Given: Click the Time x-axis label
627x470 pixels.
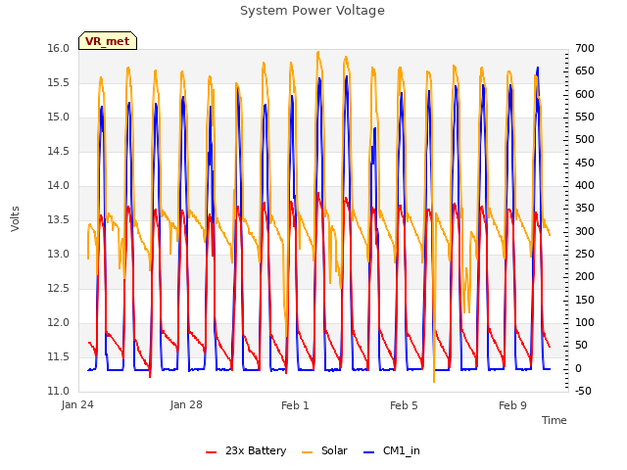Looking at the screenshot, I should (555, 420).
